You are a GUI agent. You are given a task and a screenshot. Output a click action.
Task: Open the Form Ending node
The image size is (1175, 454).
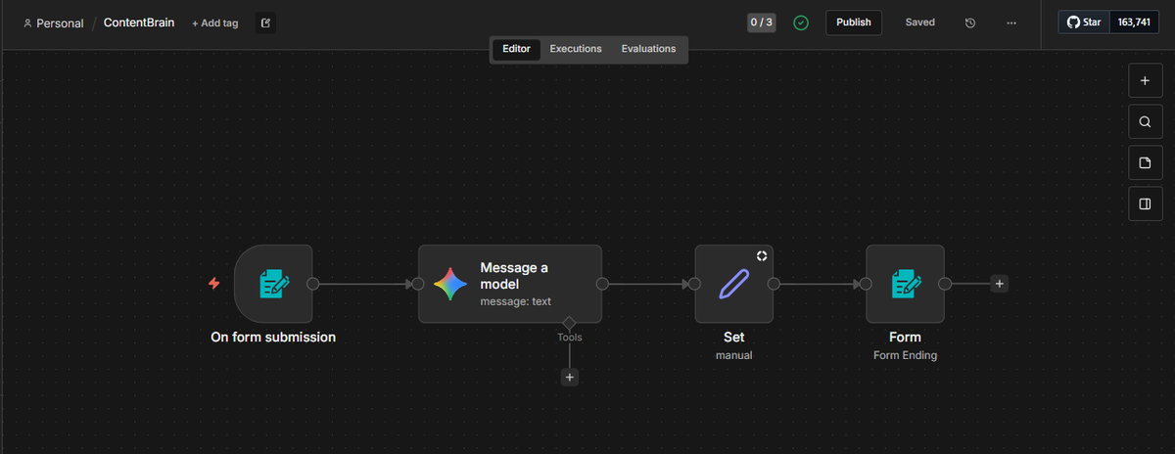click(905, 284)
